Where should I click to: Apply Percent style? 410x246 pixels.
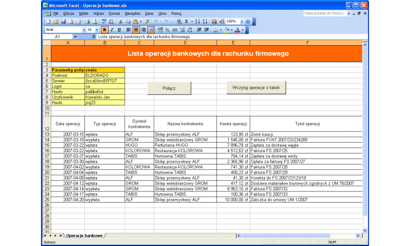[x=167, y=30]
